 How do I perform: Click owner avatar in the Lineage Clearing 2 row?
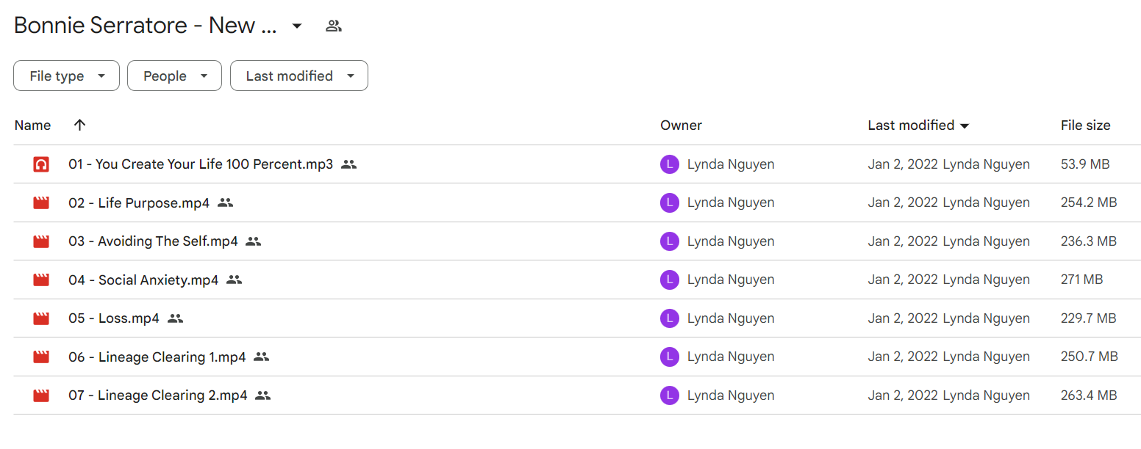click(669, 395)
